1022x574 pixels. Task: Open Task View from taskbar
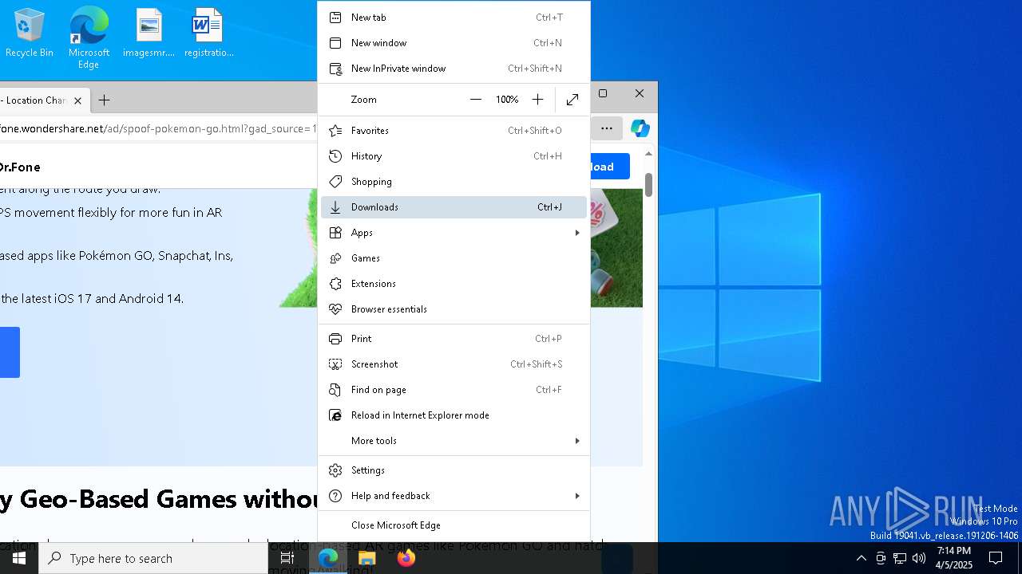pyautogui.click(x=287, y=558)
